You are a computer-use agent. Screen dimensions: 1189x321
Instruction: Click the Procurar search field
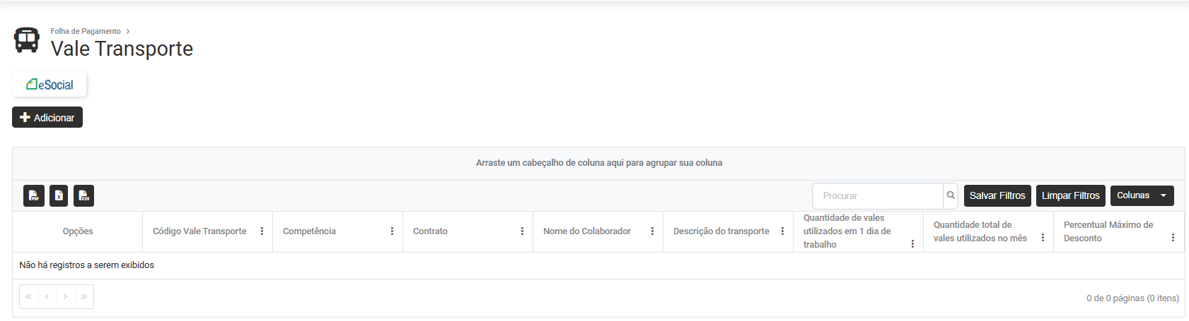coord(878,195)
